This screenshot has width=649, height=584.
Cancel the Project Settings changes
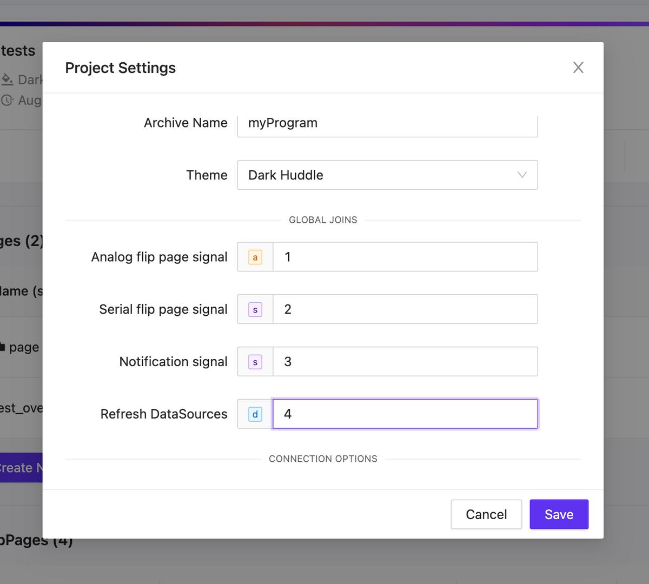486,514
